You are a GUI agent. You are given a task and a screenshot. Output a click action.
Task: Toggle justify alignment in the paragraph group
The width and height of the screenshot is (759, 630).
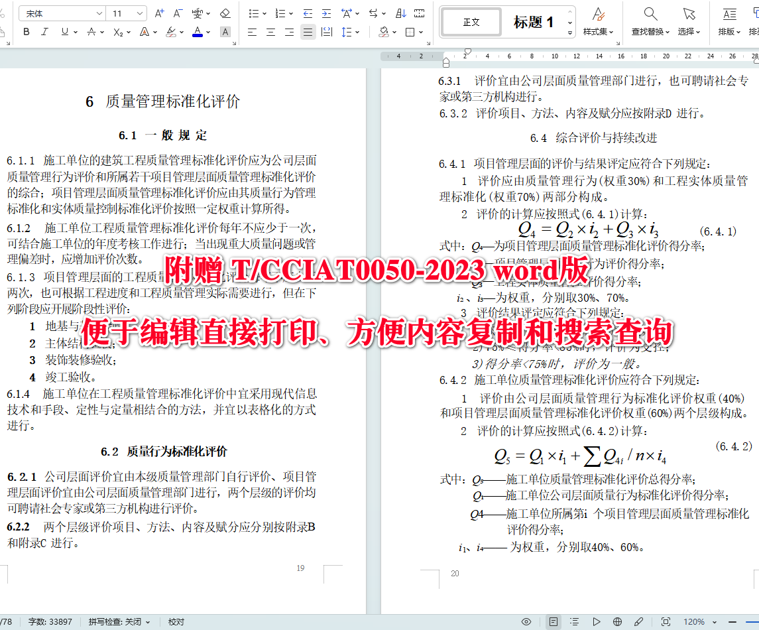(x=308, y=31)
